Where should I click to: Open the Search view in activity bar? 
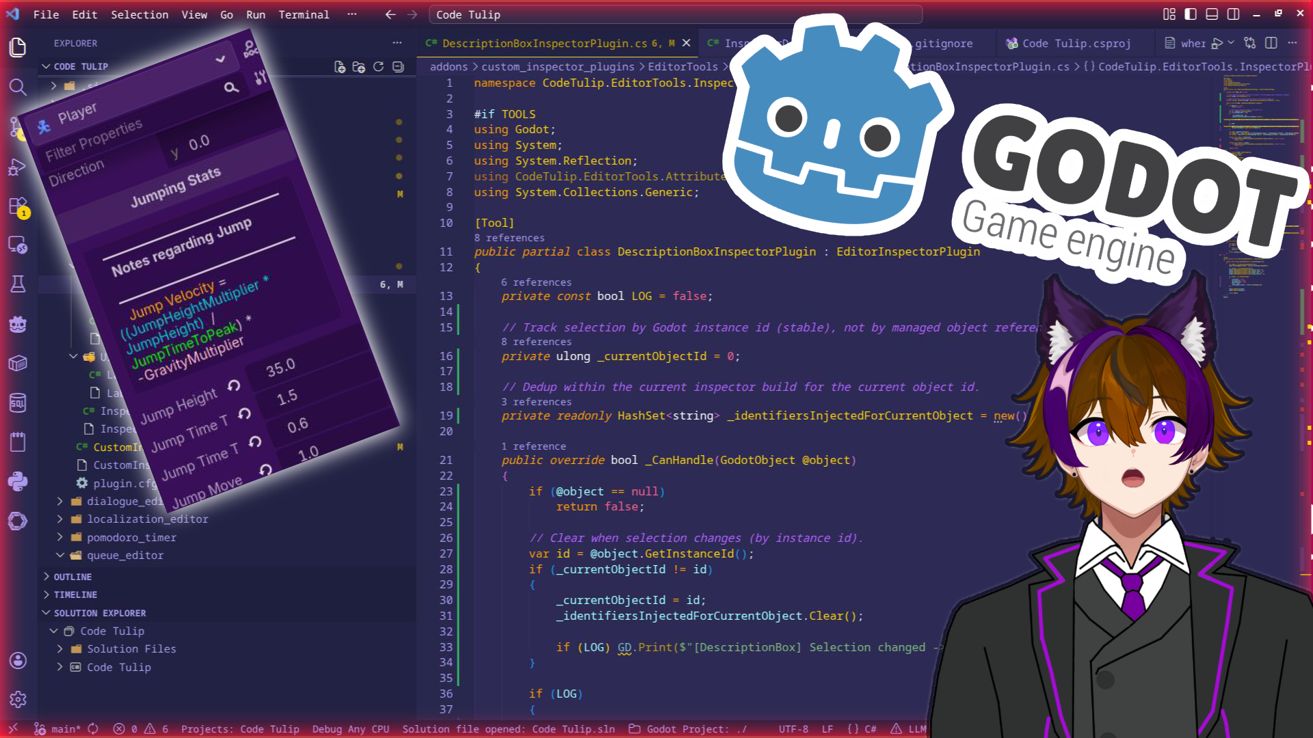coord(18,87)
